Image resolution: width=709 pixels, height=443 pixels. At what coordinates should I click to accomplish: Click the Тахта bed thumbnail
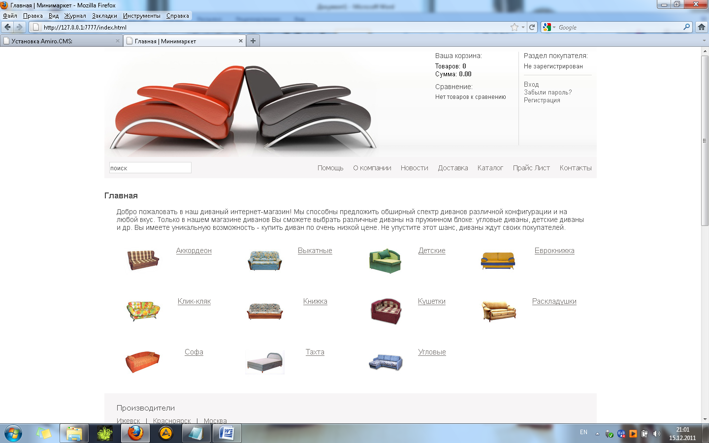coord(265,363)
